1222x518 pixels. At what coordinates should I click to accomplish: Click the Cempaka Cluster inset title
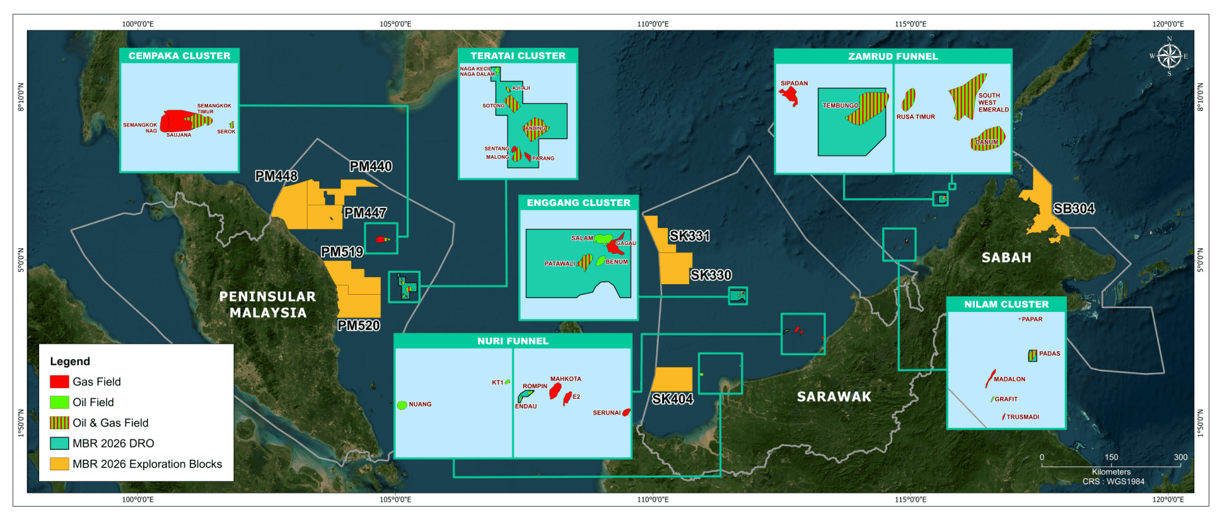(x=180, y=56)
